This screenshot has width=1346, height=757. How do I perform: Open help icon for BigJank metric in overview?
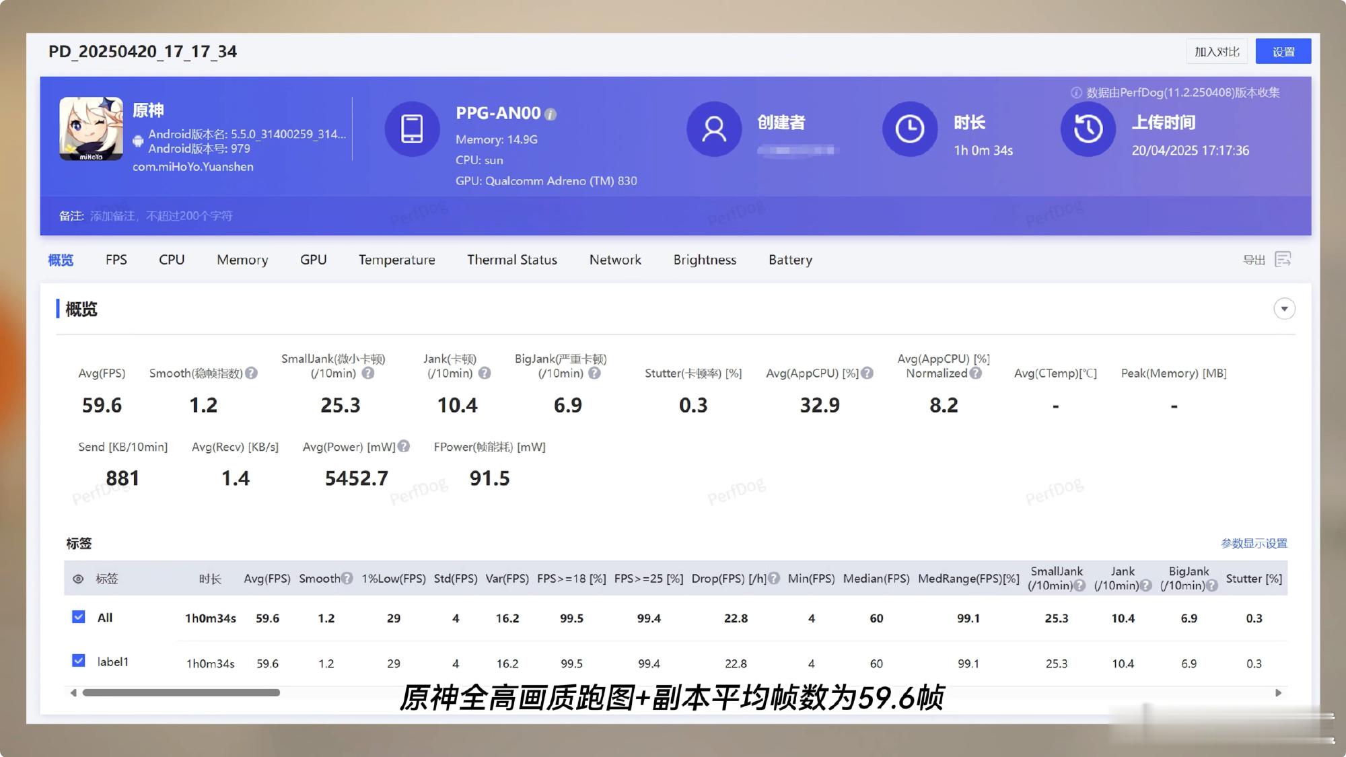click(594, 373)
